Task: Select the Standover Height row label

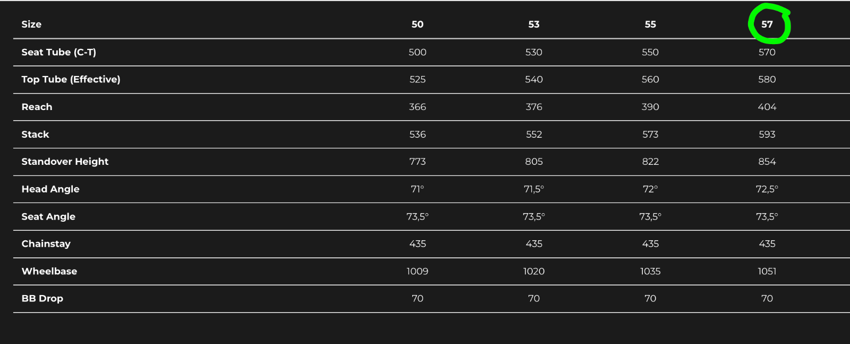Action: (x=65, y=162)
